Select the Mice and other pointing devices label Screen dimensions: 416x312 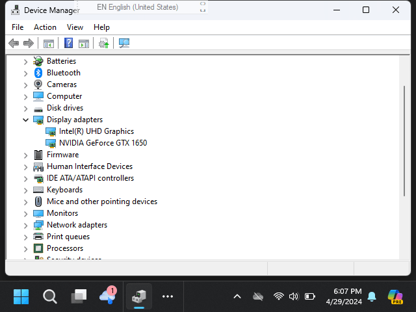pos(102,201)
